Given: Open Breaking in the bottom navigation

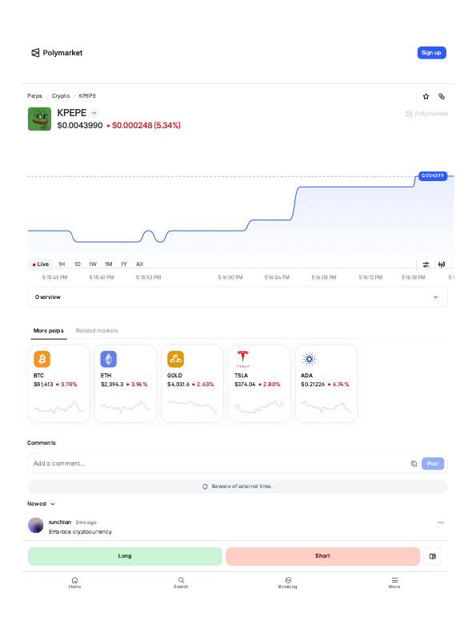Looking at the screenshot, I should 288,583.
